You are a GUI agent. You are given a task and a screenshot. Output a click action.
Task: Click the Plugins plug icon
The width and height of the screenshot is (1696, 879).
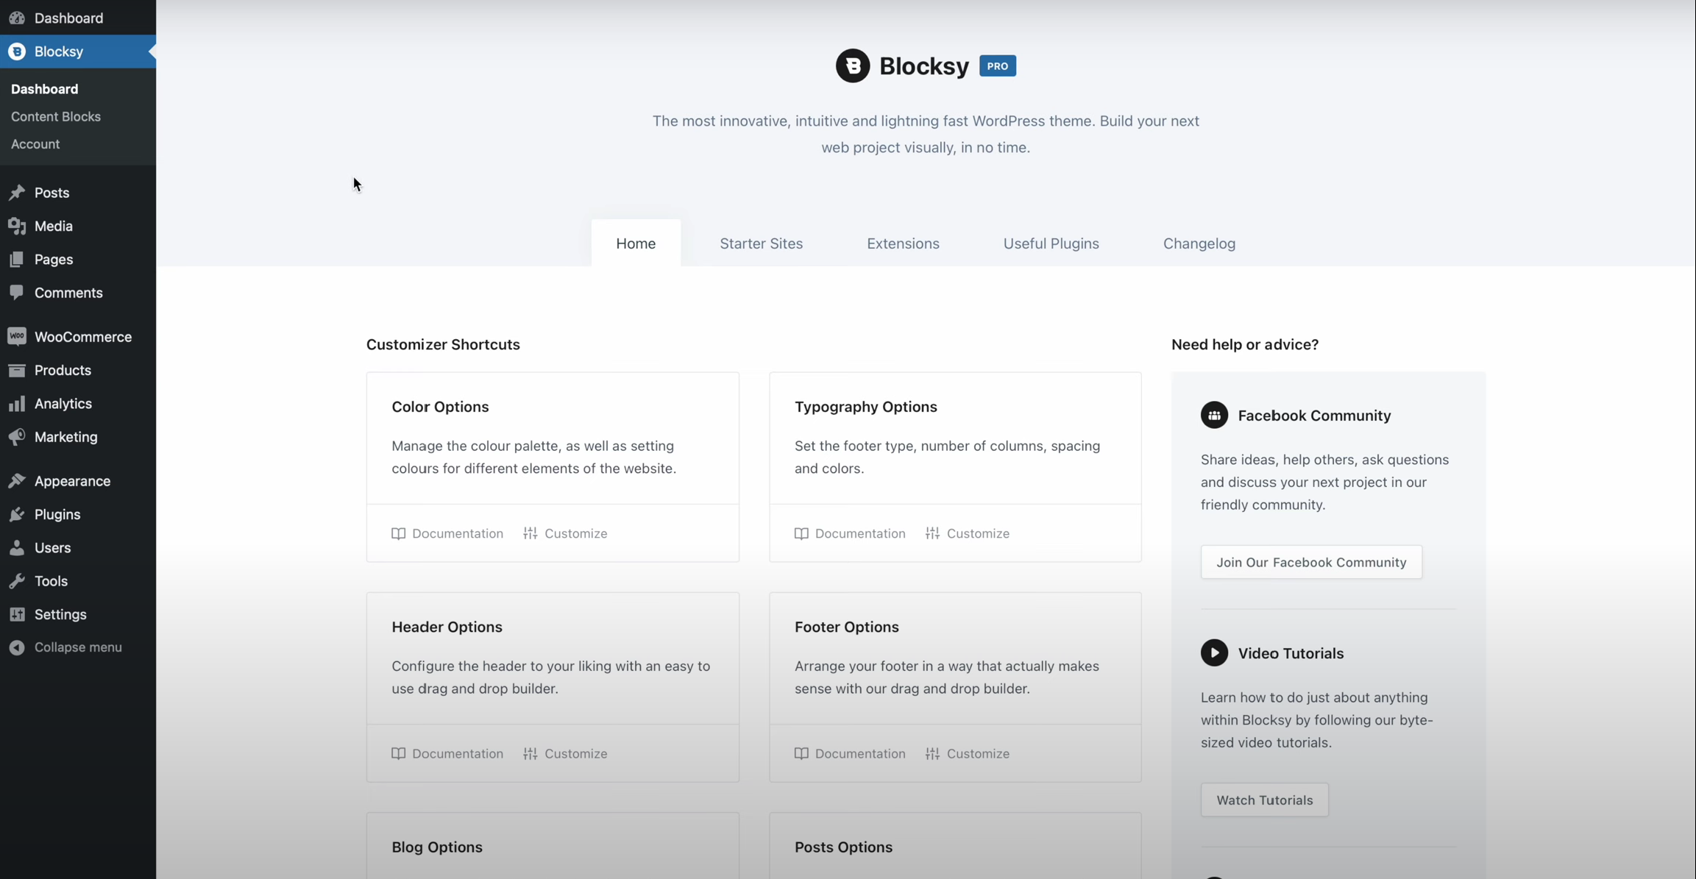(17, 514)
